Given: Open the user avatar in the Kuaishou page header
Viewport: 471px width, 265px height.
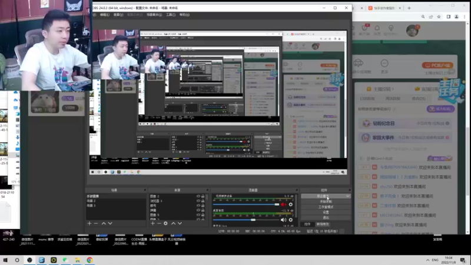Looking at the screenshot, I should tap(413, 31).
